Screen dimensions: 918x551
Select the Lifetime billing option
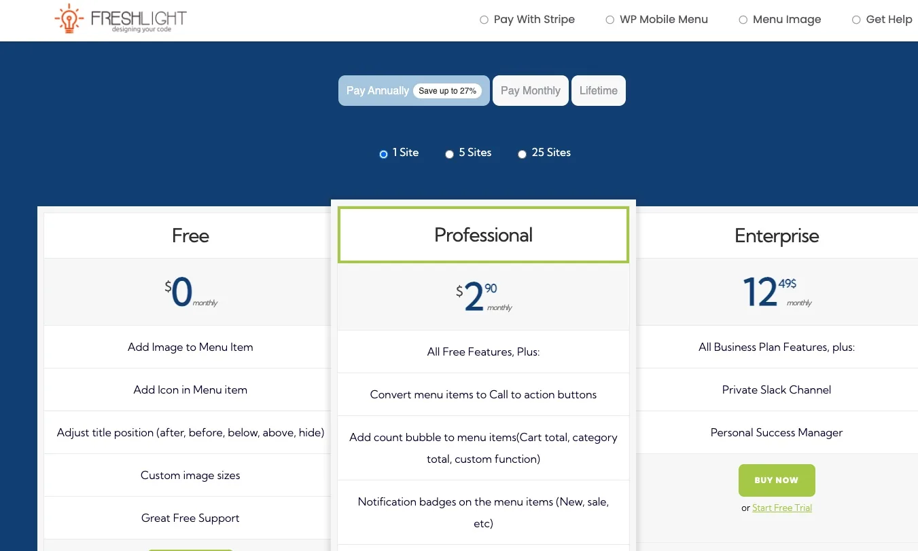coord(599,90)
